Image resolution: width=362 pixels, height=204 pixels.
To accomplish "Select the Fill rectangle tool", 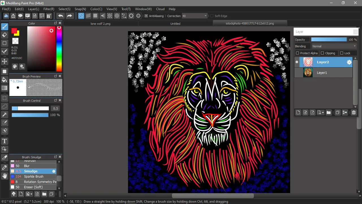I will (5, 71).
